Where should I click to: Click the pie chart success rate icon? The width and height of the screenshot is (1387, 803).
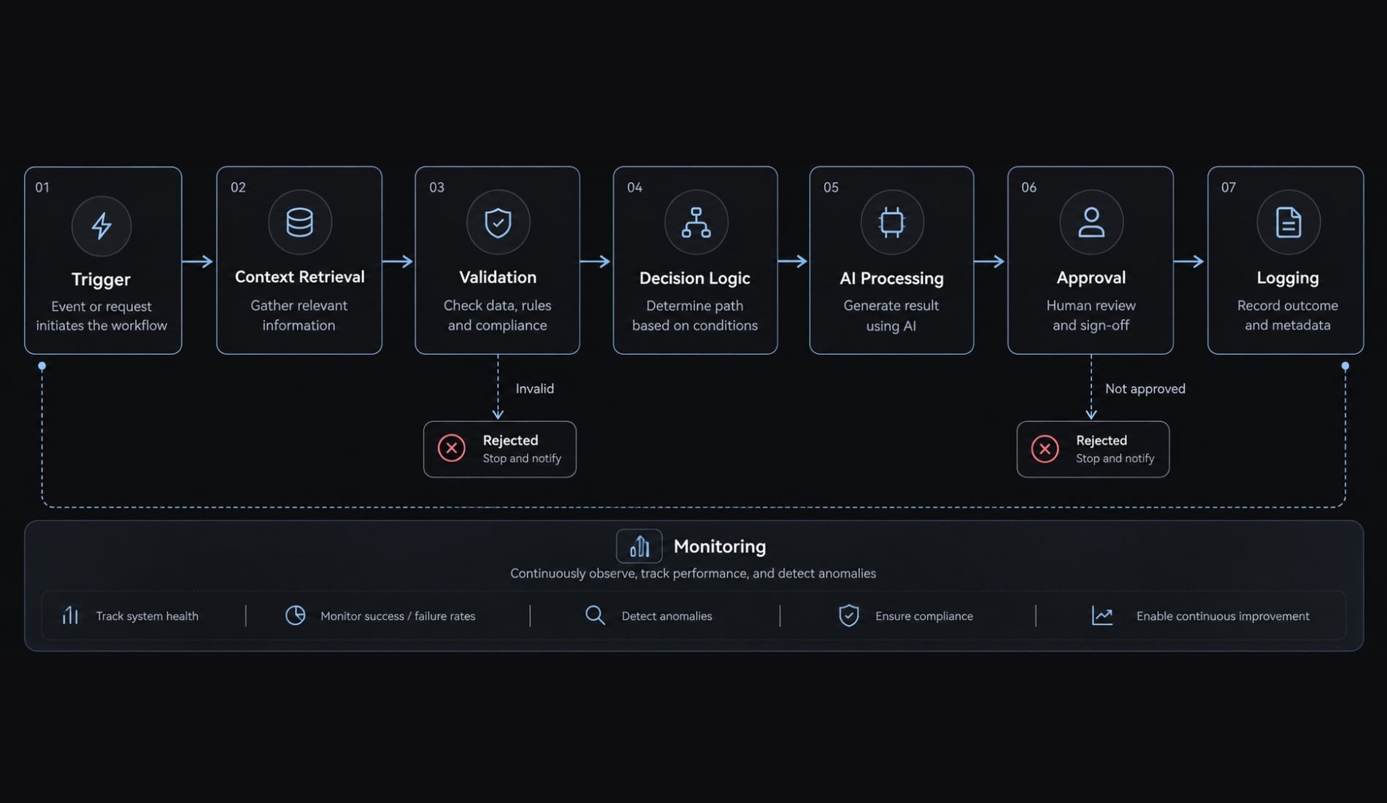[295, 615]
